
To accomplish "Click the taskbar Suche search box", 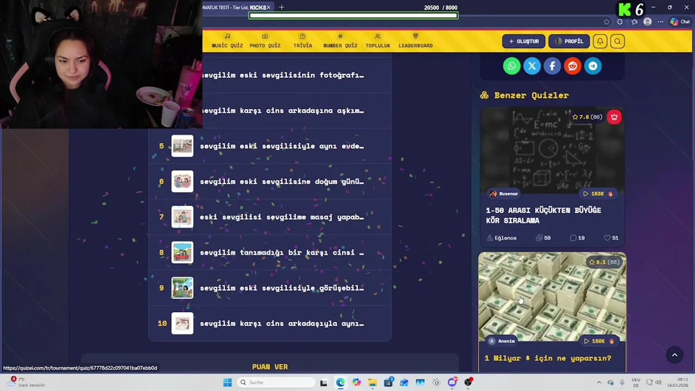I will pyautogui.click(x=276, y=382).
